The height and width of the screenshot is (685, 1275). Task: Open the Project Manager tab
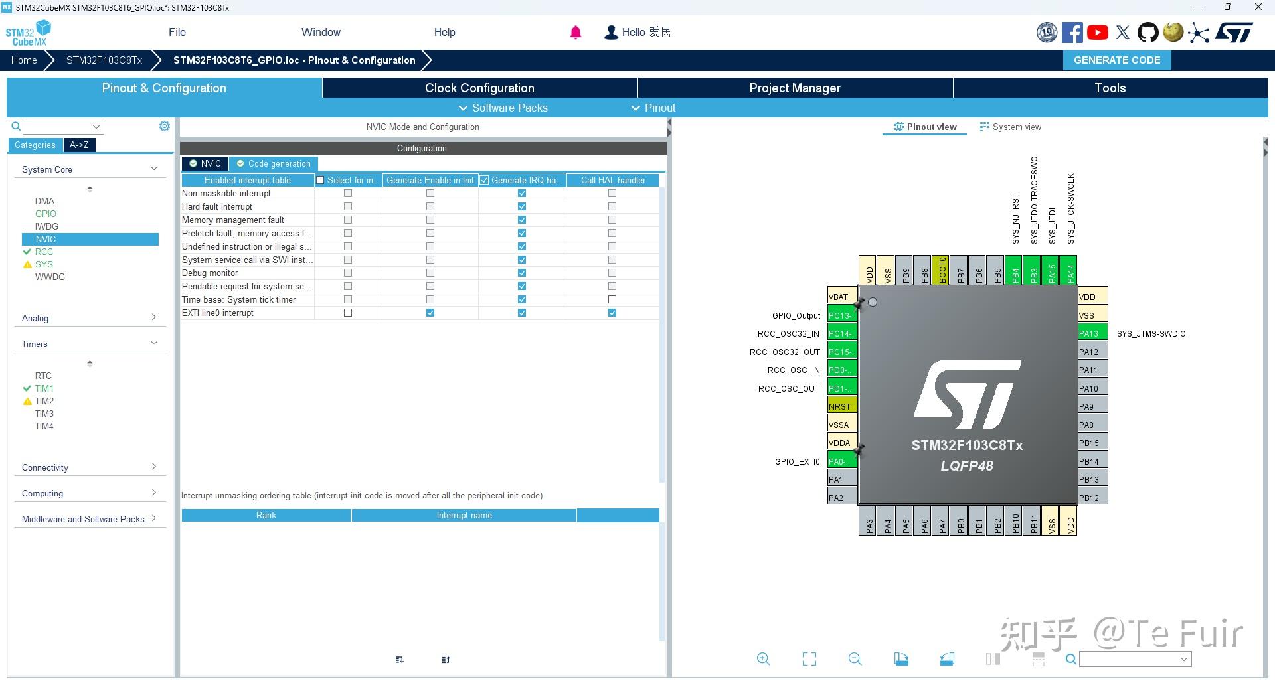(x=794, y=88)
